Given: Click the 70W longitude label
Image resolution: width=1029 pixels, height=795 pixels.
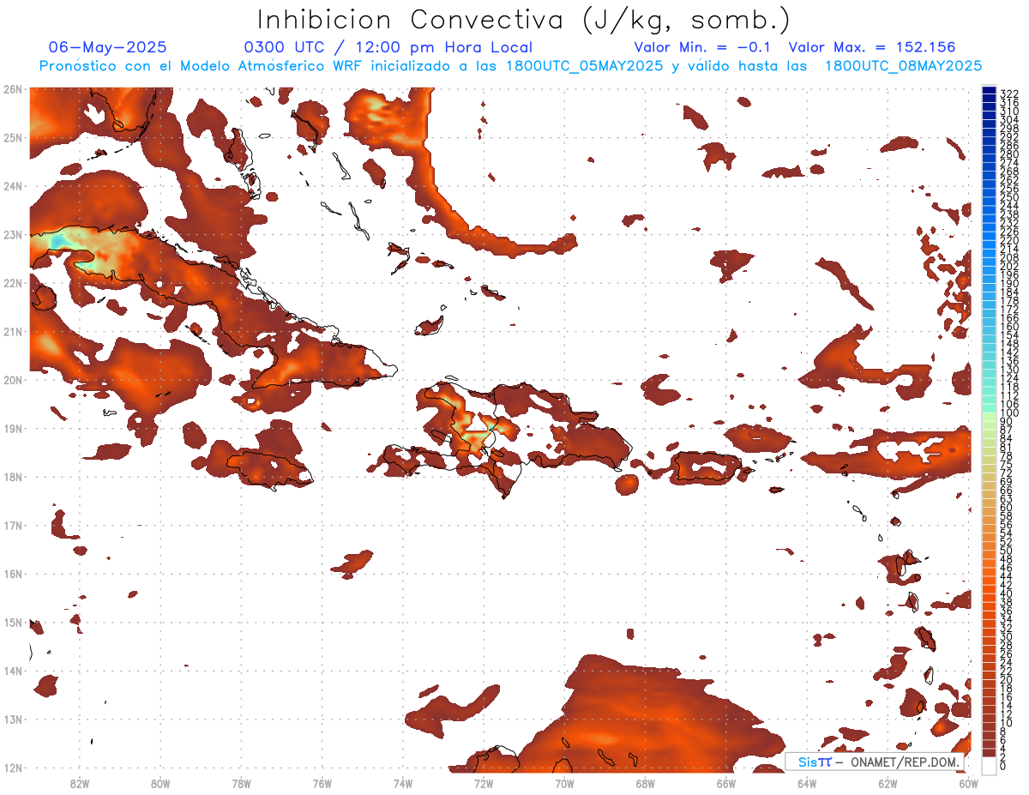Looking at the screenshot, I should (x=564, y=783).
